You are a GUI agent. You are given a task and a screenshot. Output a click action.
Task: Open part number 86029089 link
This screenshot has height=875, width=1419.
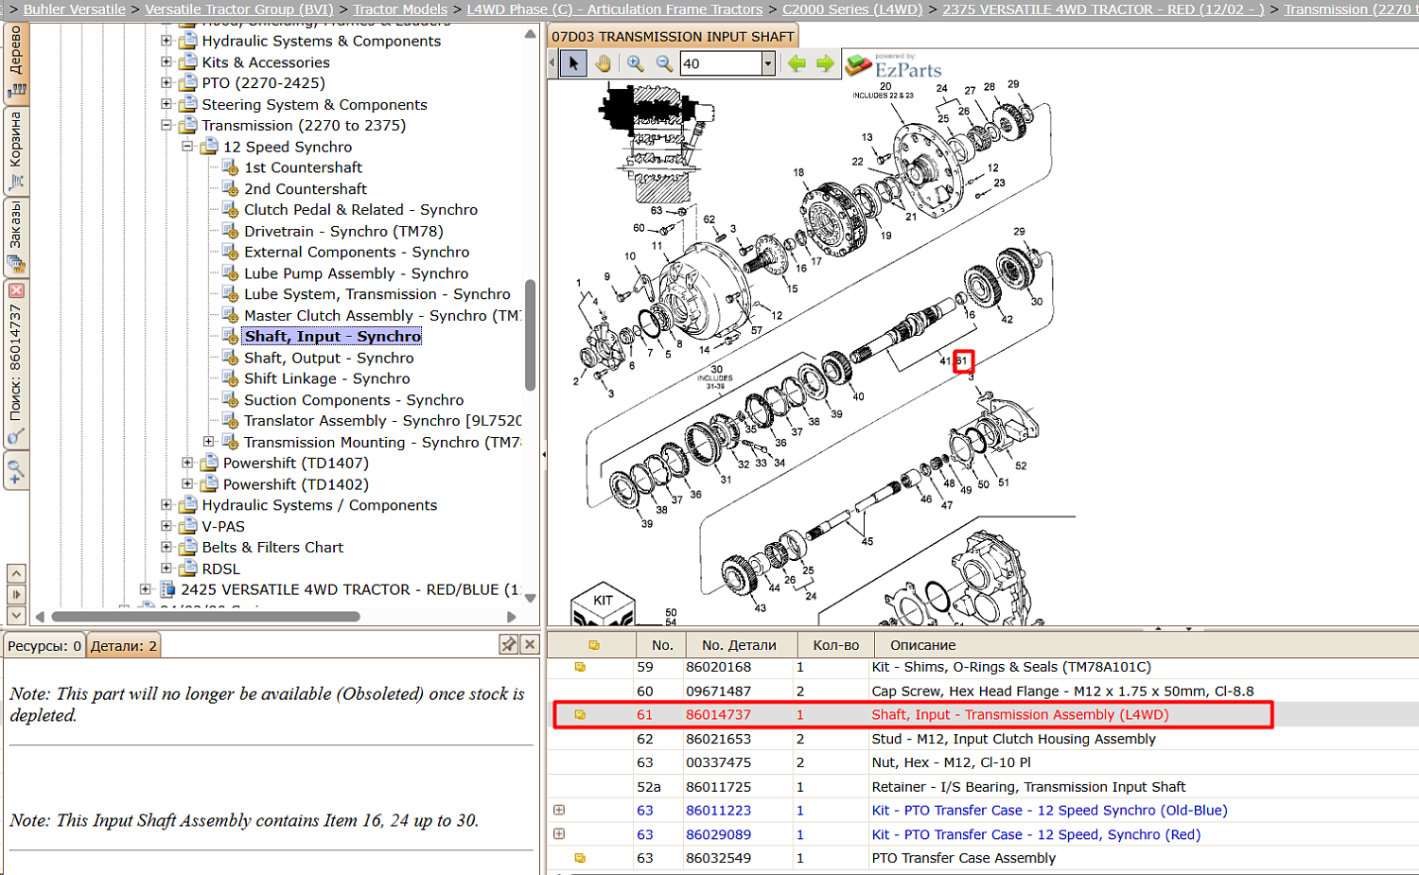click(x=718, y=834)
